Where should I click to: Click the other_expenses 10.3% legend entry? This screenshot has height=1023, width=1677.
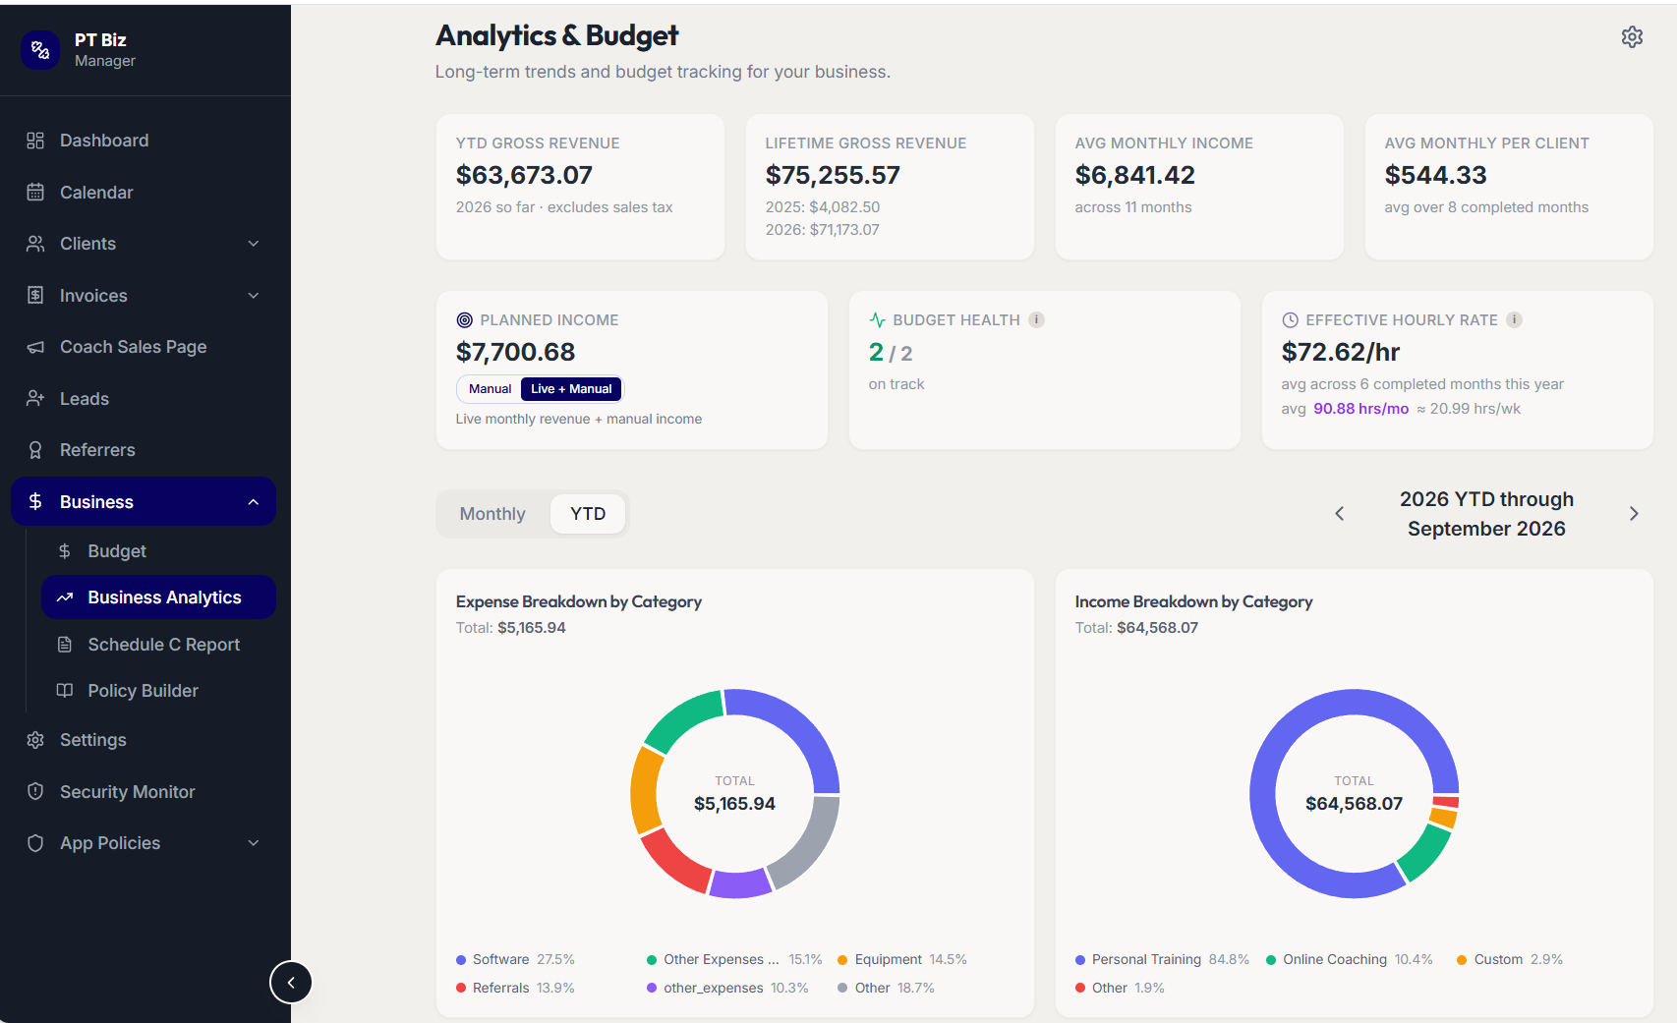coord(727,988)
